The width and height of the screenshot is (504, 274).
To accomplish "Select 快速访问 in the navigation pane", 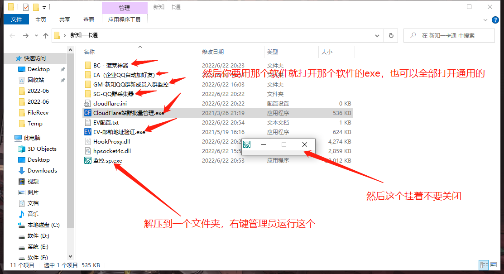I will [x=35, y=58].
